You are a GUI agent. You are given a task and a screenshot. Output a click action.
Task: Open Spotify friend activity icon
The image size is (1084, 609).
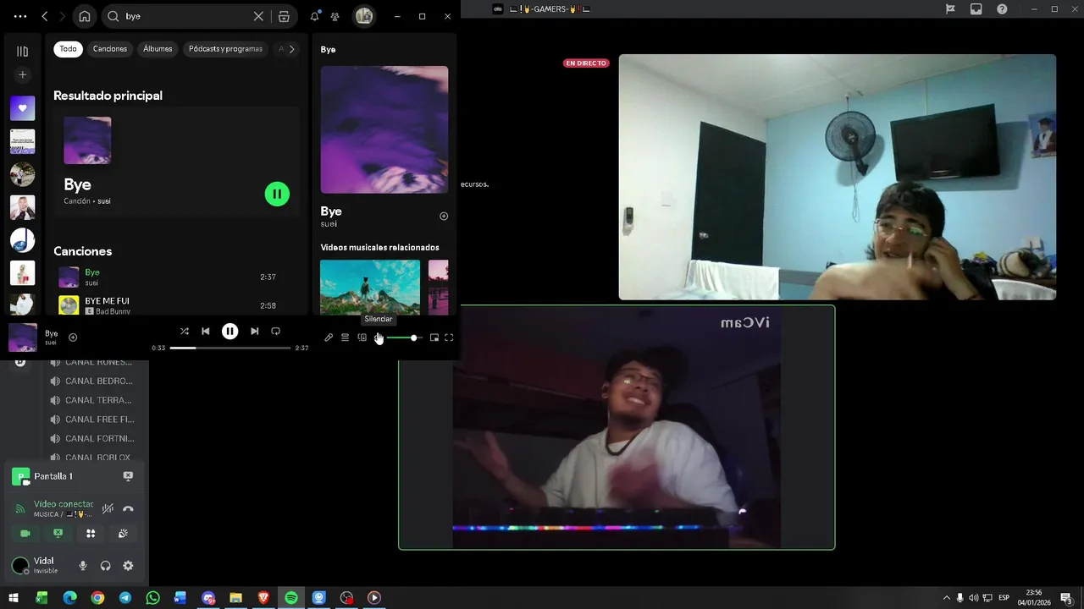[x=335, y=16]
